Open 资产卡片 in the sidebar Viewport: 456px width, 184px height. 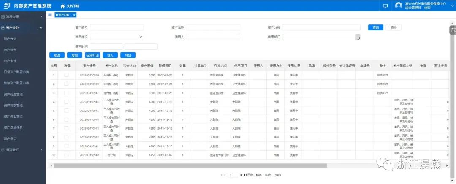pyautogui.click(x=10, y=61)
